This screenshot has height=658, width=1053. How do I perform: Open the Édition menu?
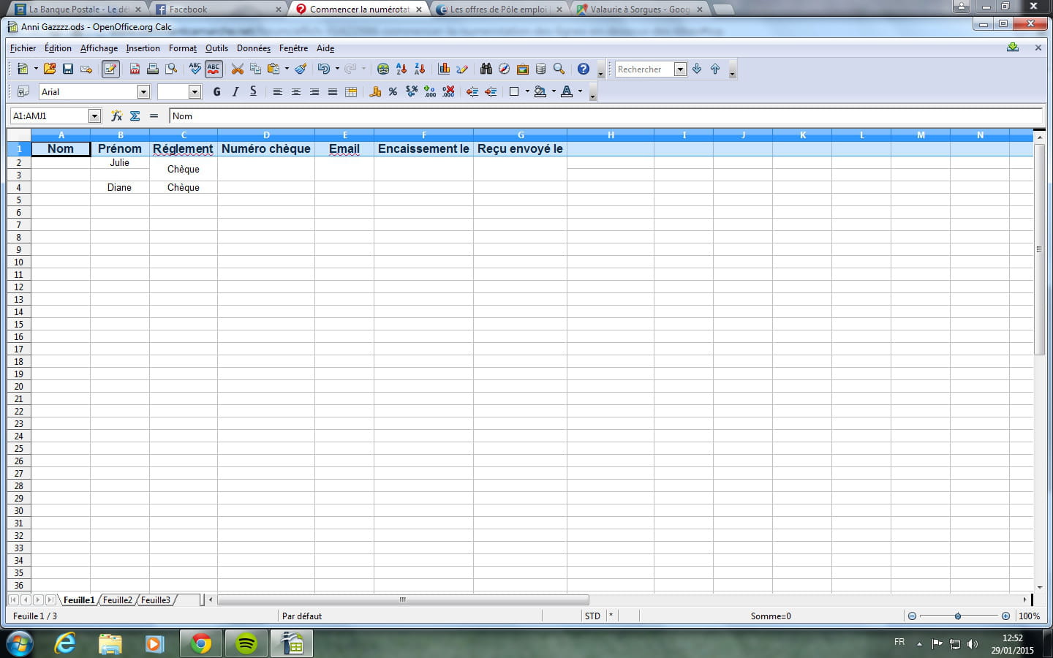click(58, 48)
